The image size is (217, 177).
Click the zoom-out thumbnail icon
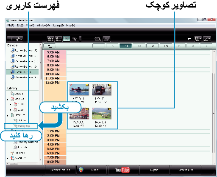(74, 39)
